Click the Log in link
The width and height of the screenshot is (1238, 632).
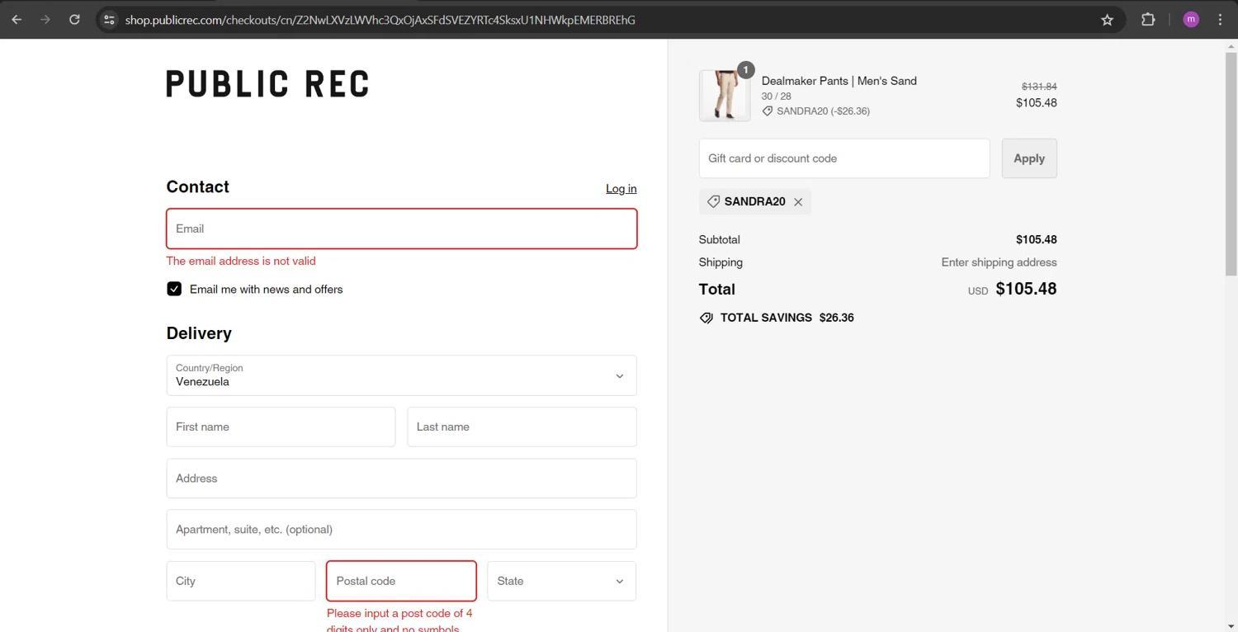point(621,189)
